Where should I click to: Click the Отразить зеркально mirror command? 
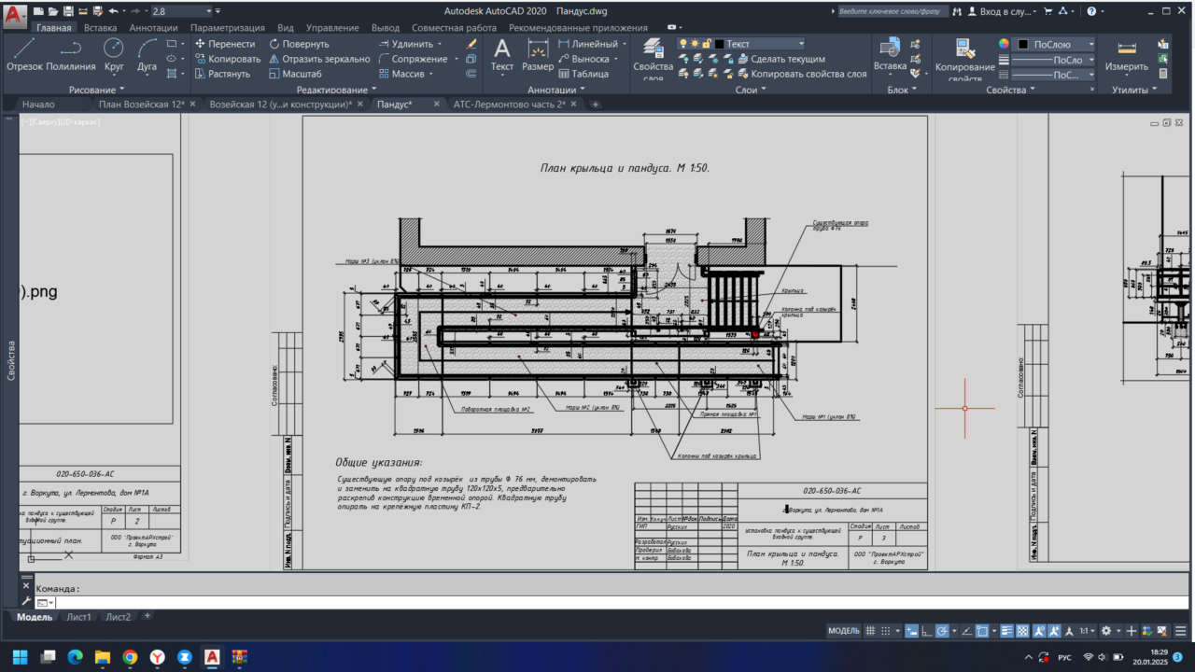(318, 59)
